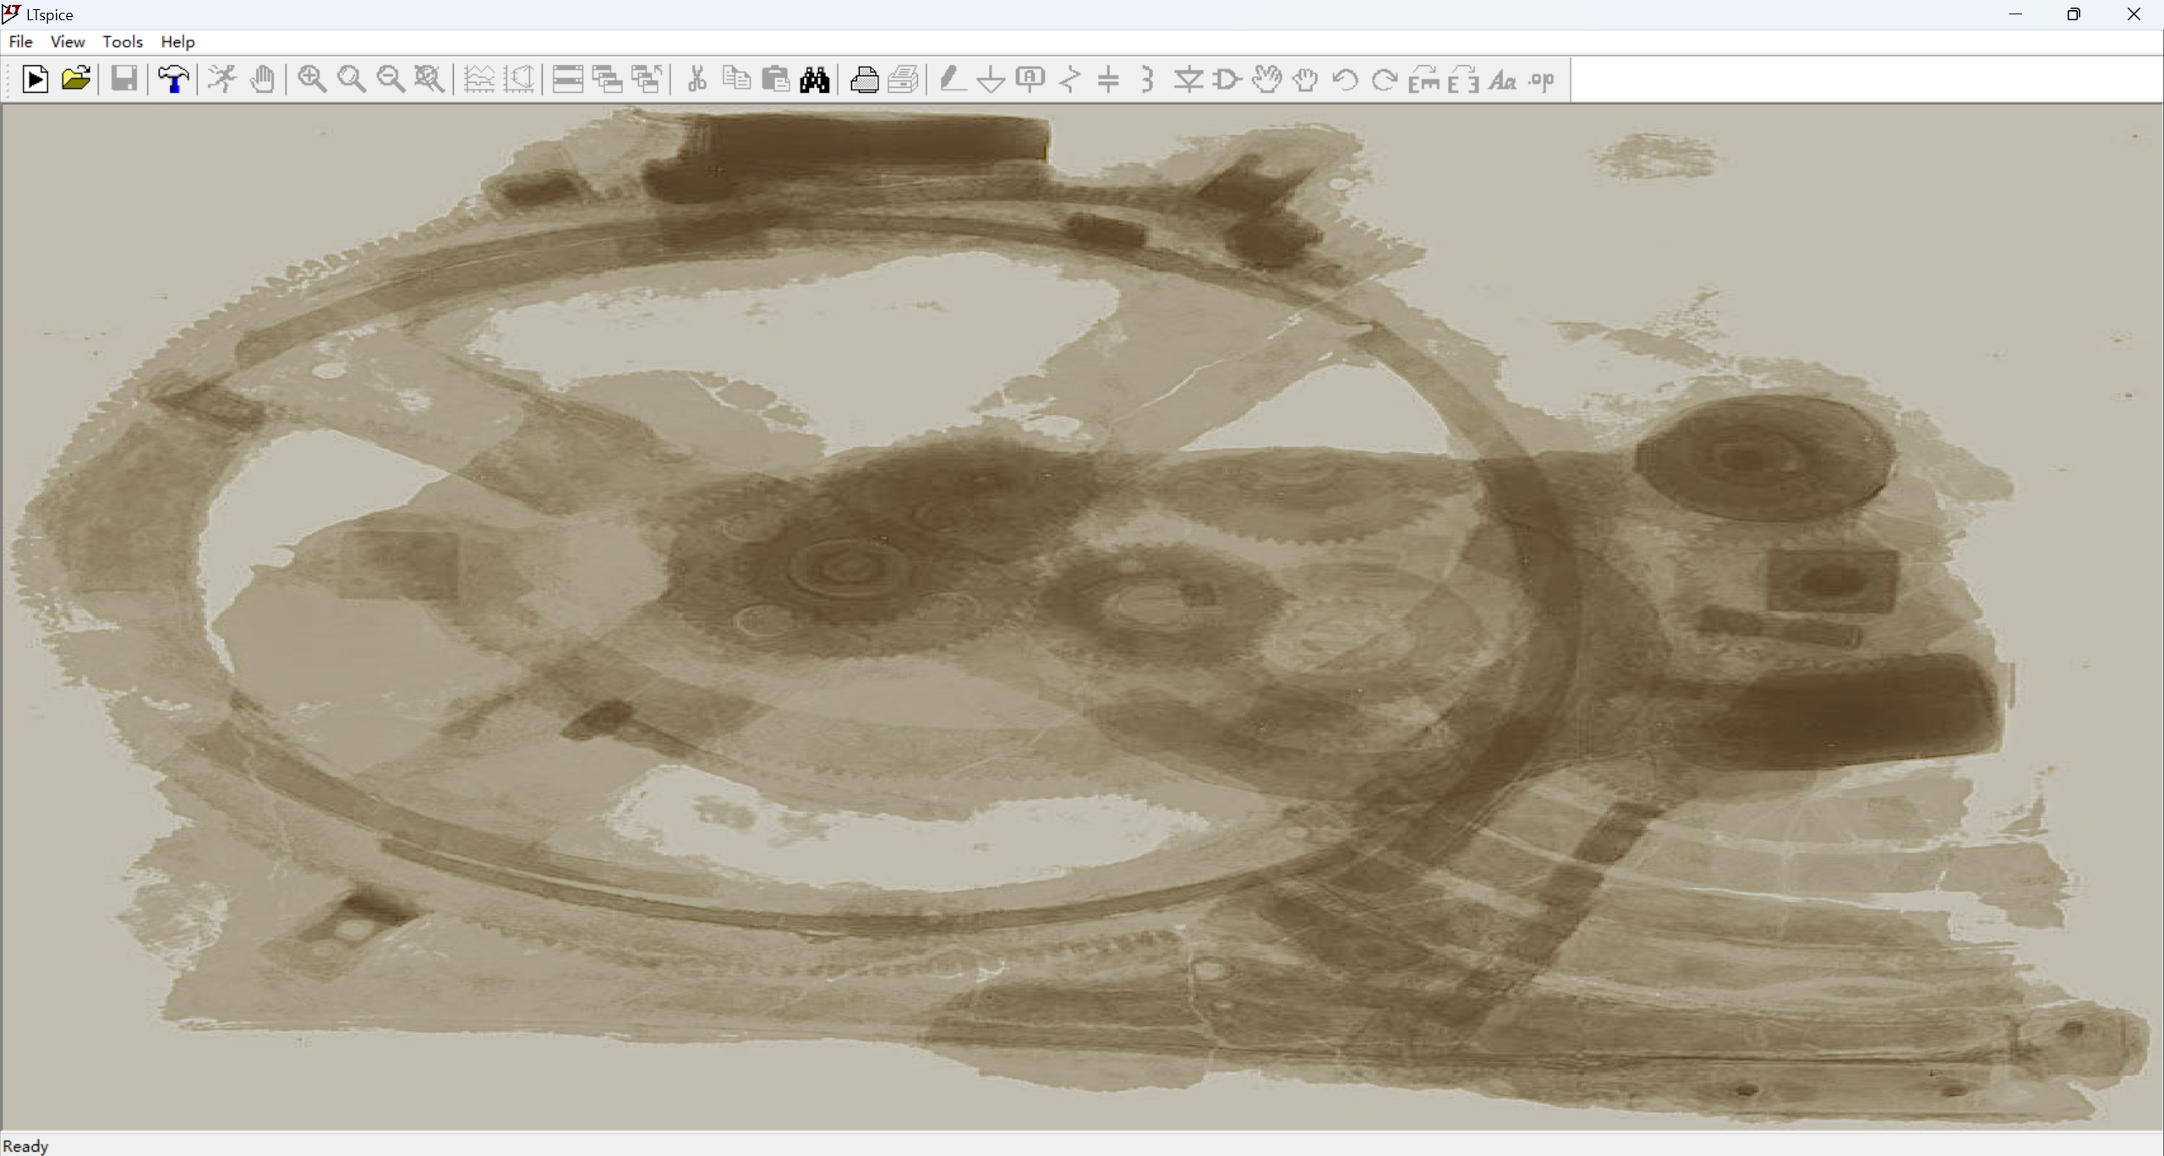
Task: Click the Print icon
Action: [x=864, y=79]
